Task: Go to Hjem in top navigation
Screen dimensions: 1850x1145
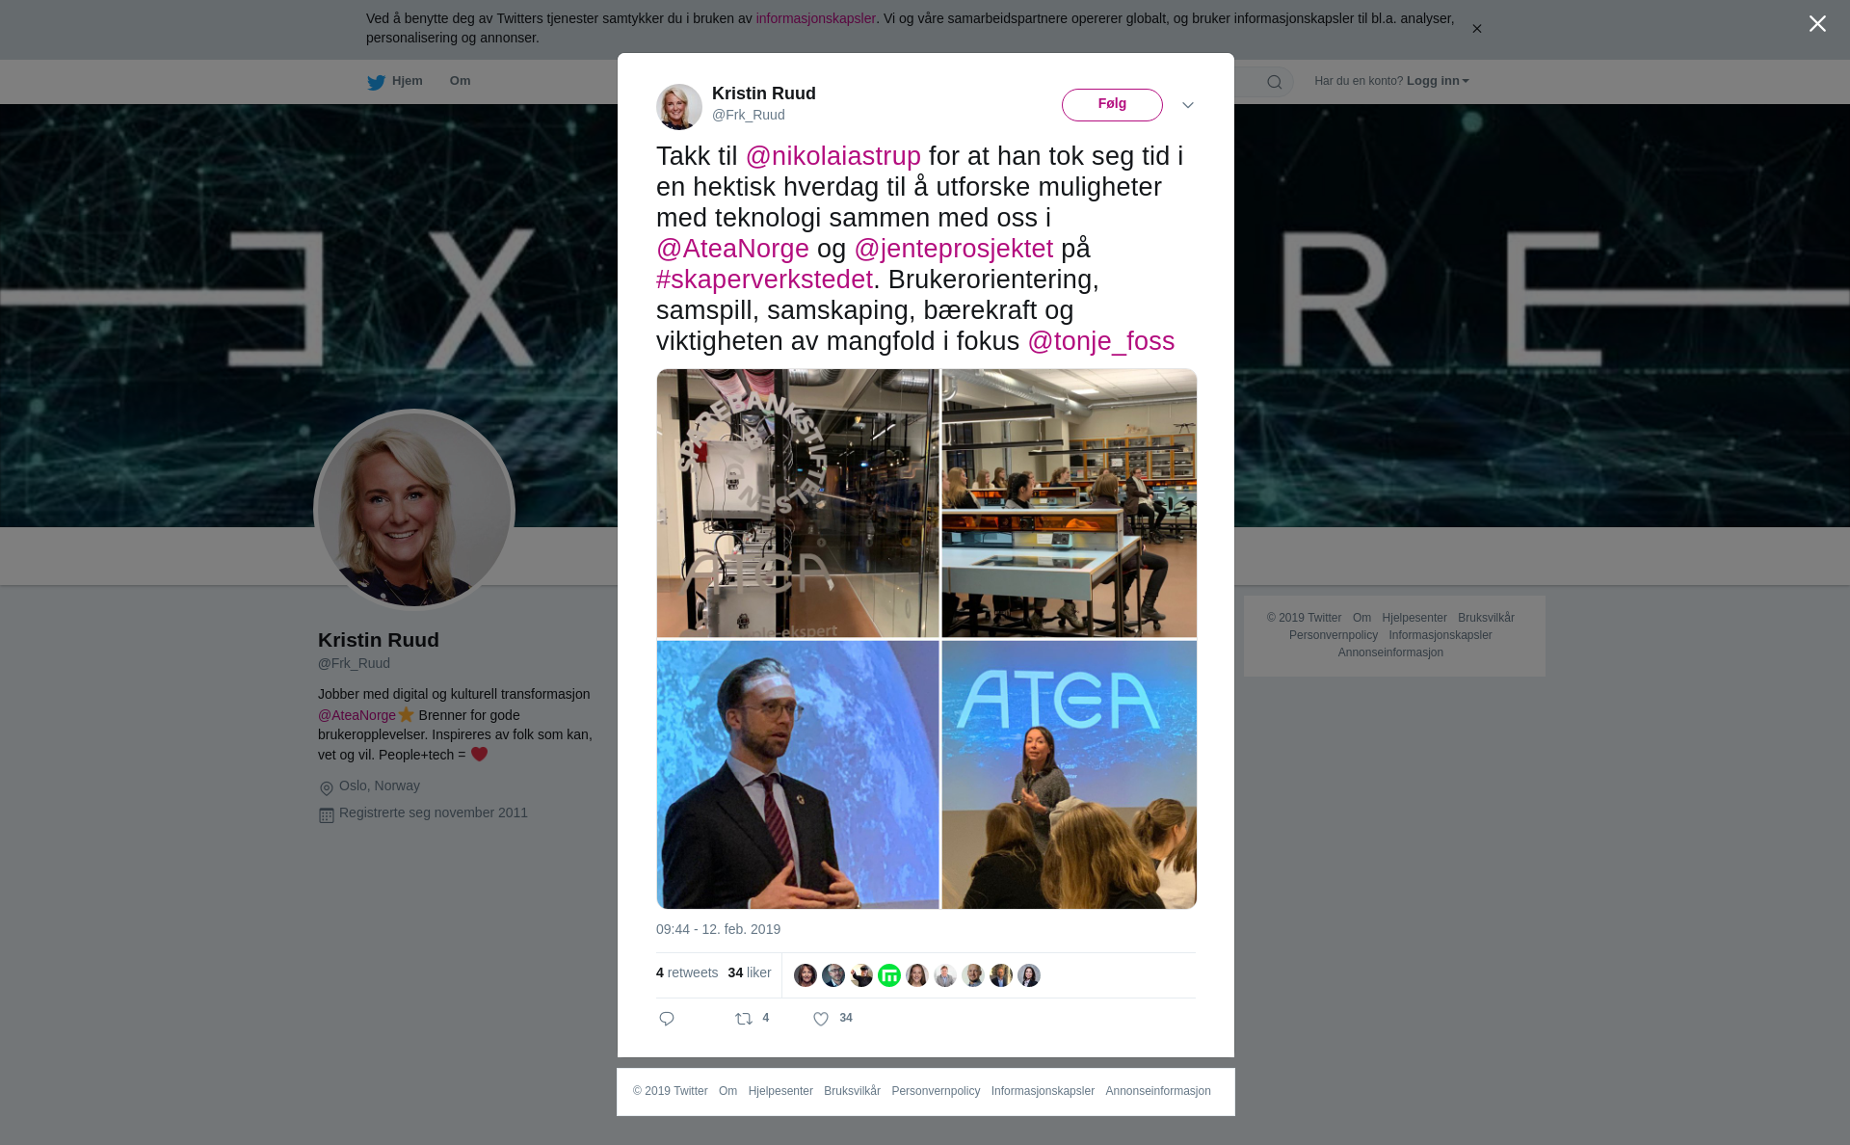Action: 407,81
